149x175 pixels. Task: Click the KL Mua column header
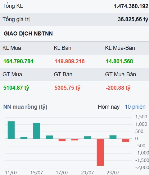pyautogui.click(x=12, y=48)
